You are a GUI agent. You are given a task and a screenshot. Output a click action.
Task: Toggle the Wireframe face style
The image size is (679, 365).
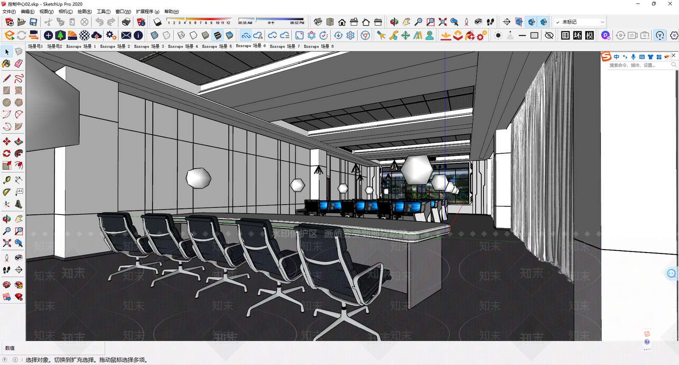(181, 35)
